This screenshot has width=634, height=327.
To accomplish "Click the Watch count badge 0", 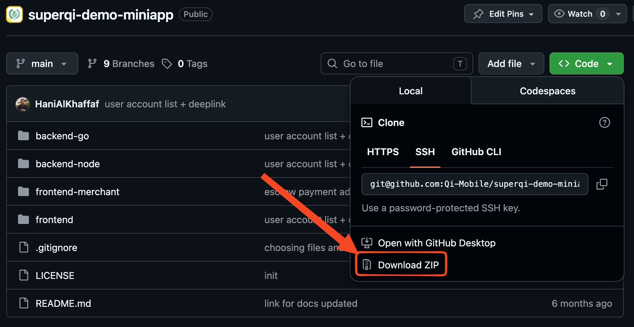I will 602,14.
